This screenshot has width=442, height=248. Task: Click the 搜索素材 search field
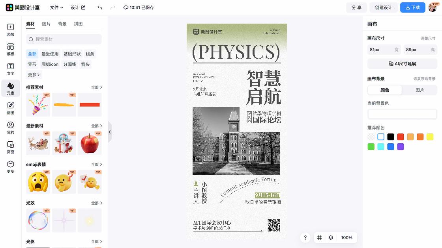tap(63, 39)
